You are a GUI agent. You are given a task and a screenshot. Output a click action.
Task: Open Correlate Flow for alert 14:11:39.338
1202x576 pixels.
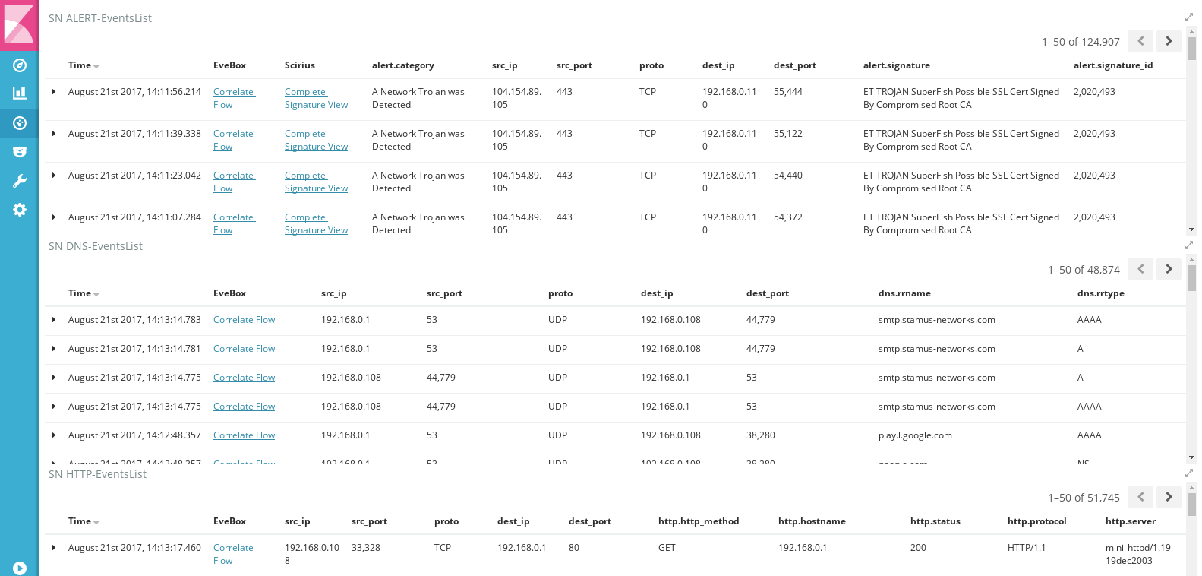pos(234,140)
